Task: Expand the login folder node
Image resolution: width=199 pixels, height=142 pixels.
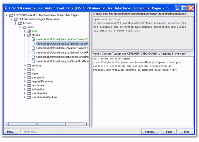Action: pos(25,73)
